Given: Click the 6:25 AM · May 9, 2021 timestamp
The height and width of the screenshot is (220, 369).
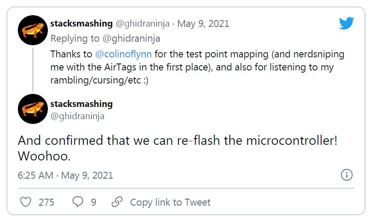Looking at the screenshot, I should point(65,175).
